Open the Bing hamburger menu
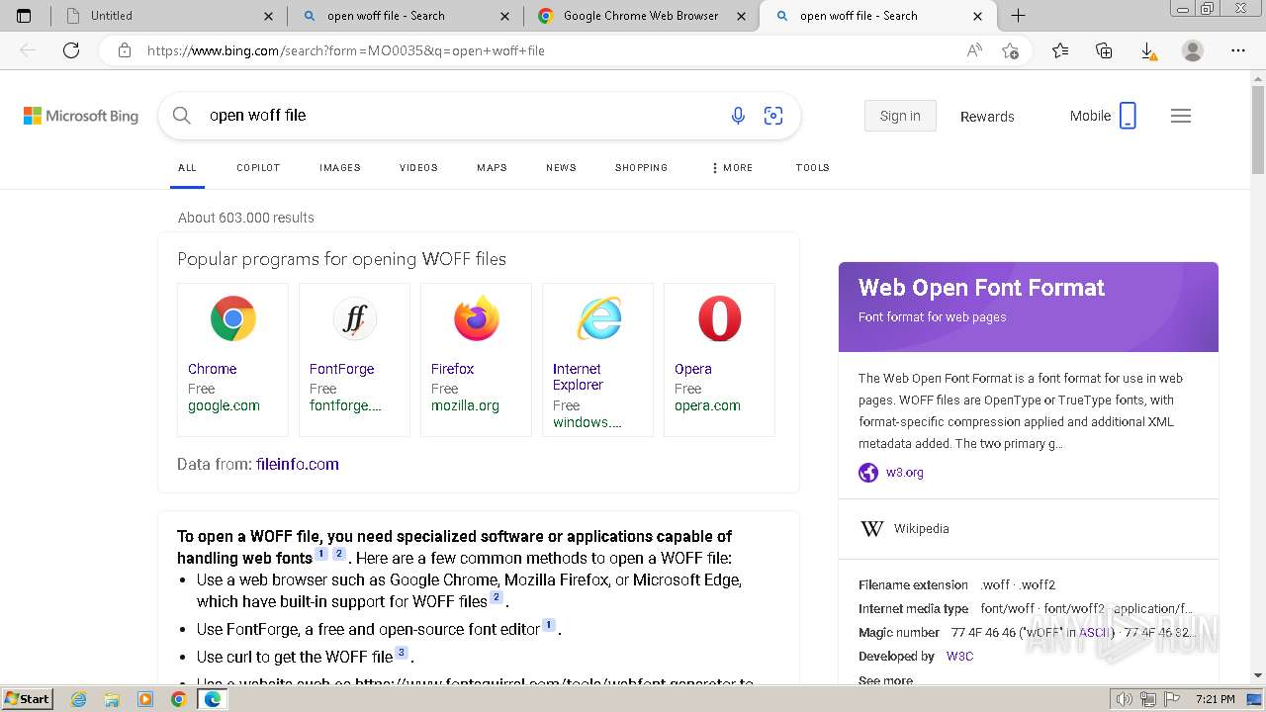 point(1181,116)
